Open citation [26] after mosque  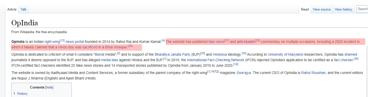[x=130, y=46]
